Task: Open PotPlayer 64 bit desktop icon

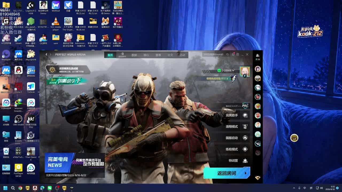Action: click(x=18, y=171)
